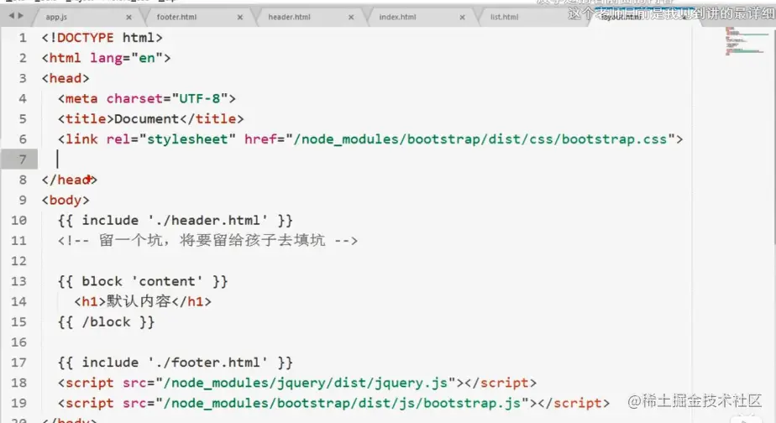The height and width of the screenshot is (423, 776).
Task: Close the footer.html tab
Action: pyautogui.click(x=240, y=17)
